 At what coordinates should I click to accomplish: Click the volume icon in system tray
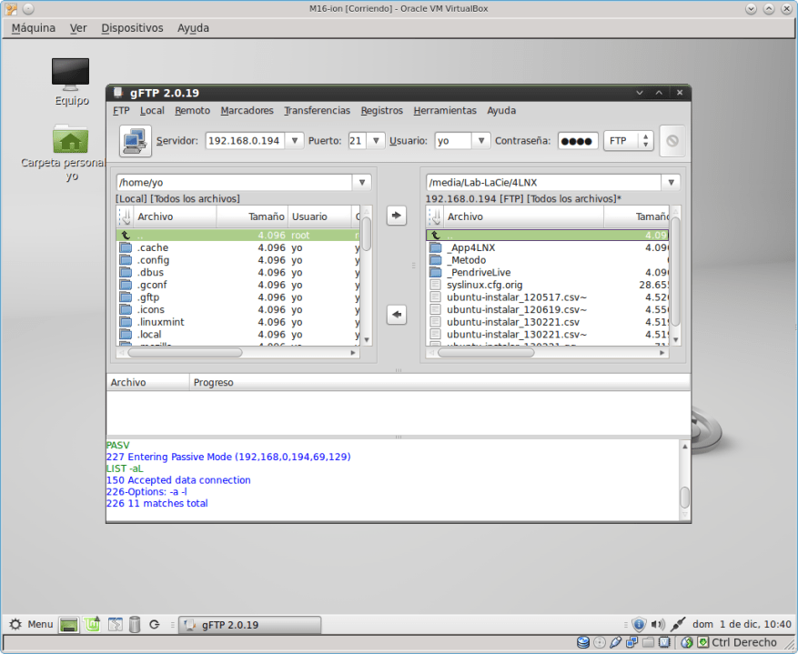tap(658, 624)
